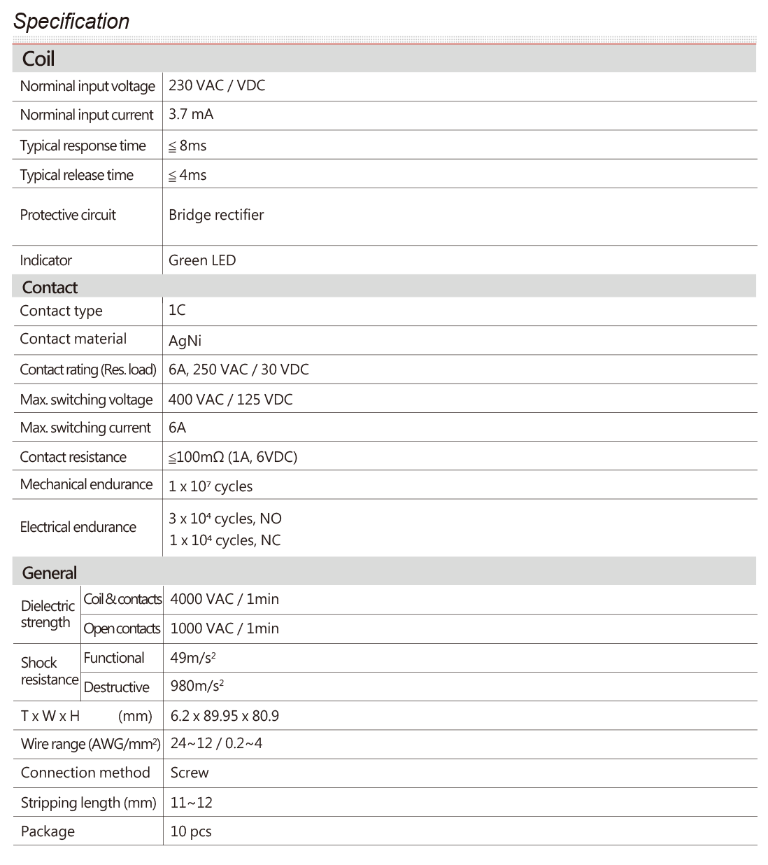Viewport: 768px width, 865px height.
Task: Click the Electrical endurance label
Action: pyautogui.click(x=78, y=528)
